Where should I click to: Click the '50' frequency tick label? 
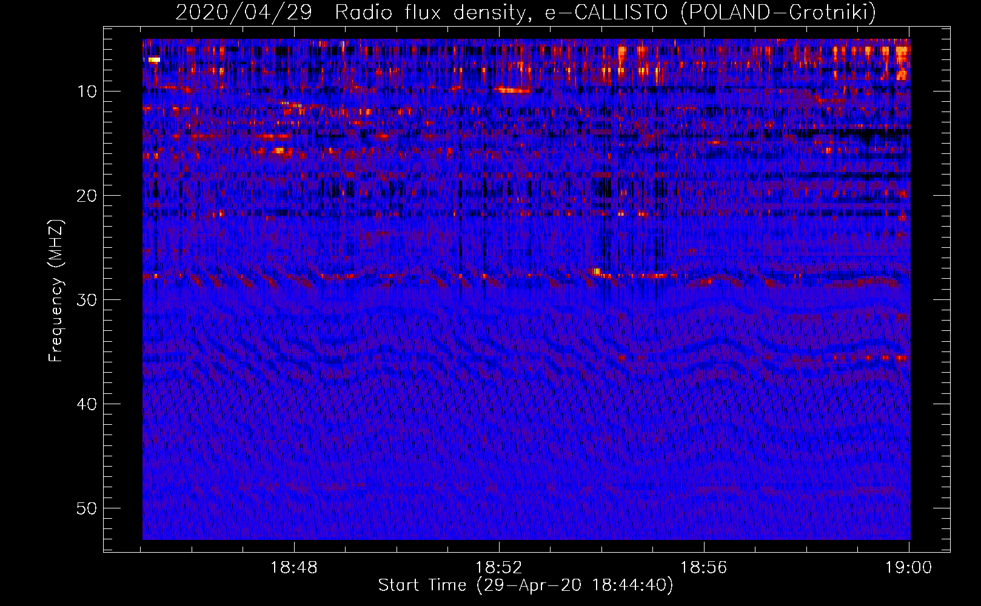[x=87, y=508]
